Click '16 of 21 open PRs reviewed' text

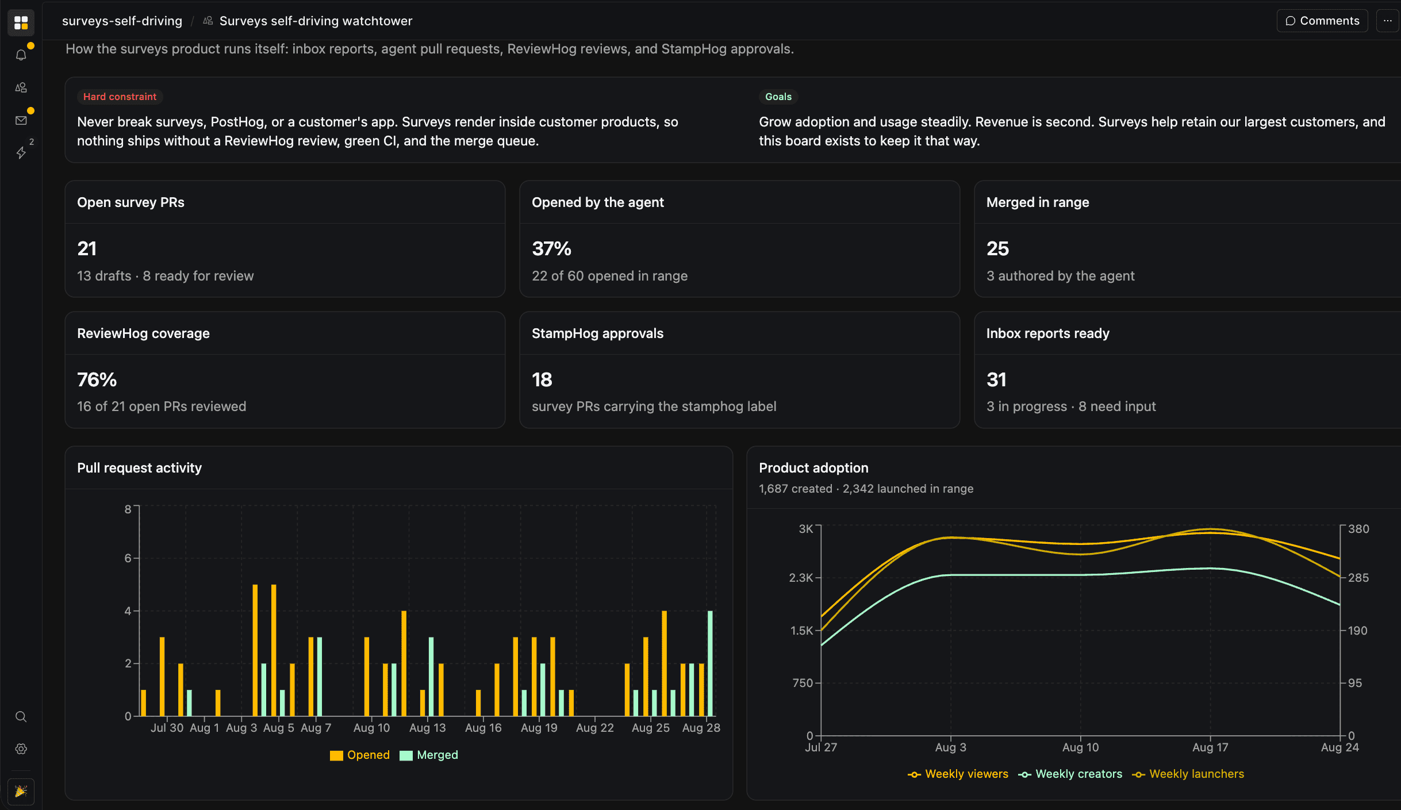(162, 406)
